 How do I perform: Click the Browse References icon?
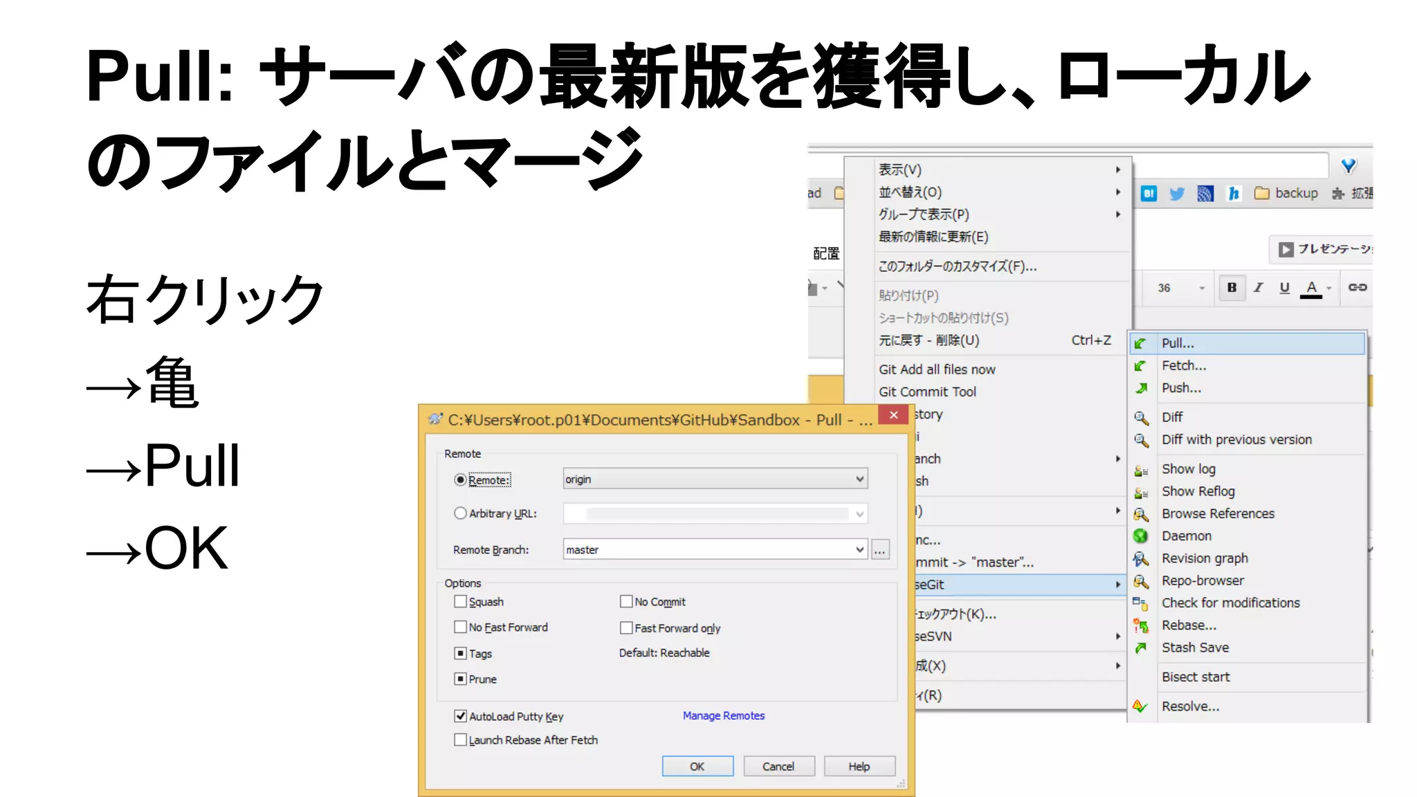tap(1140, 514)
